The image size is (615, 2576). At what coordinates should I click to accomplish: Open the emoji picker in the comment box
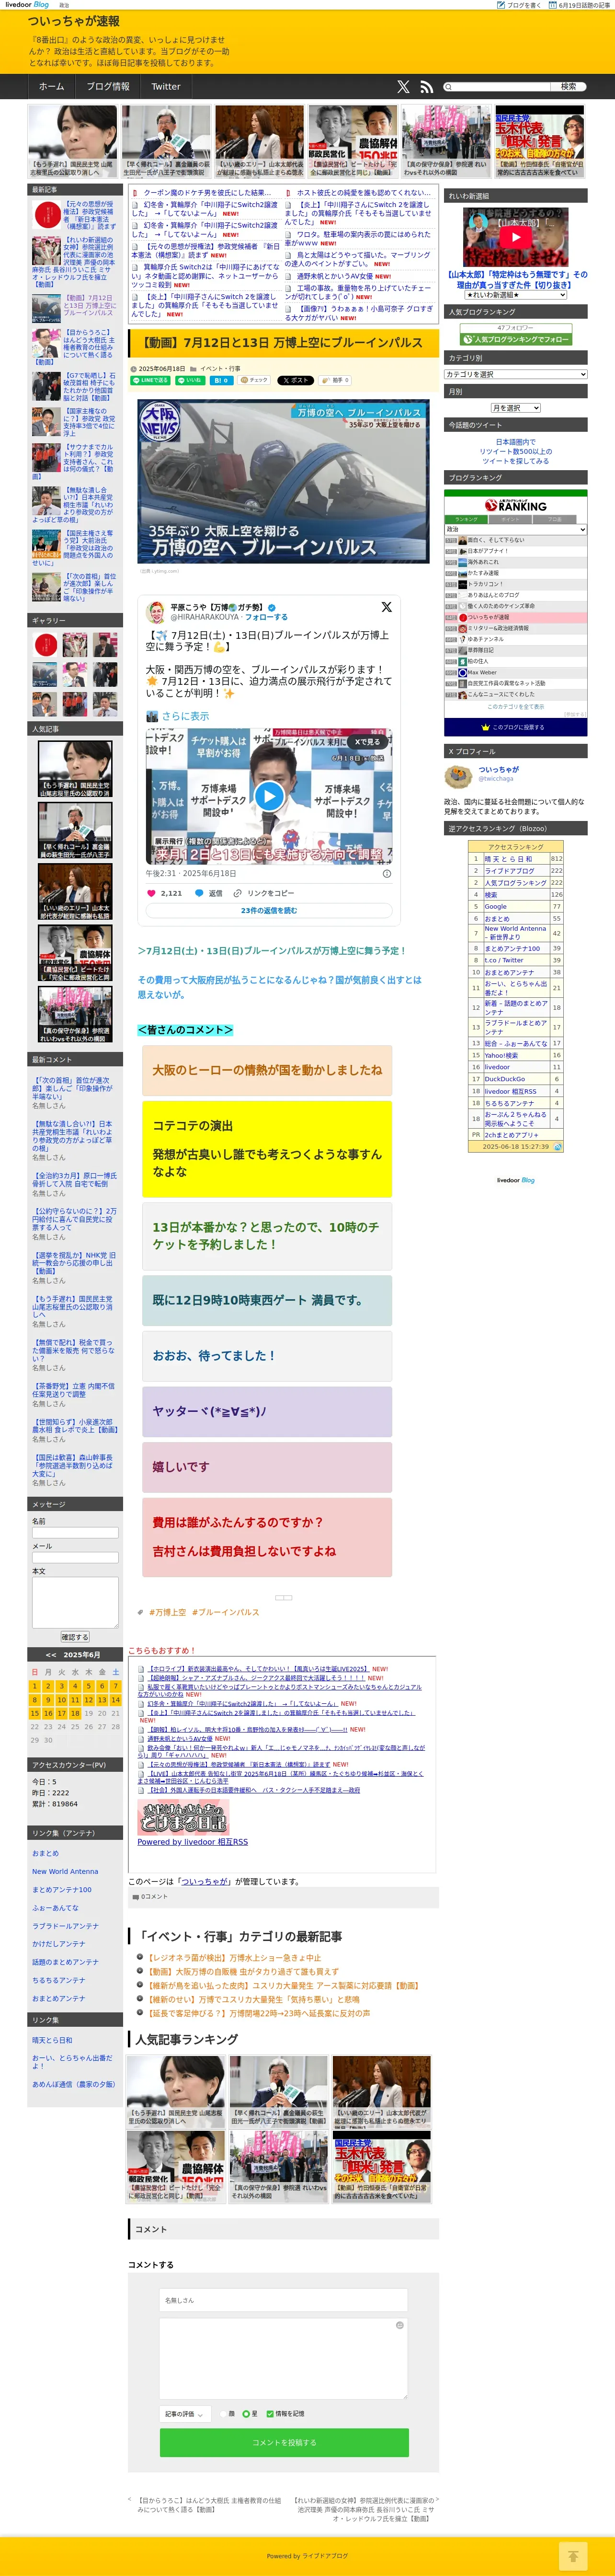399,2325
